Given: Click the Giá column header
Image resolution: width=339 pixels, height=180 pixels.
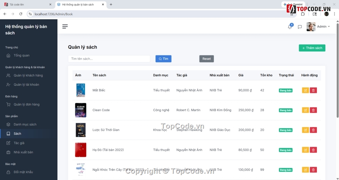Looking at the screenshot, I should pyautogui.click(x=241, y=75).
